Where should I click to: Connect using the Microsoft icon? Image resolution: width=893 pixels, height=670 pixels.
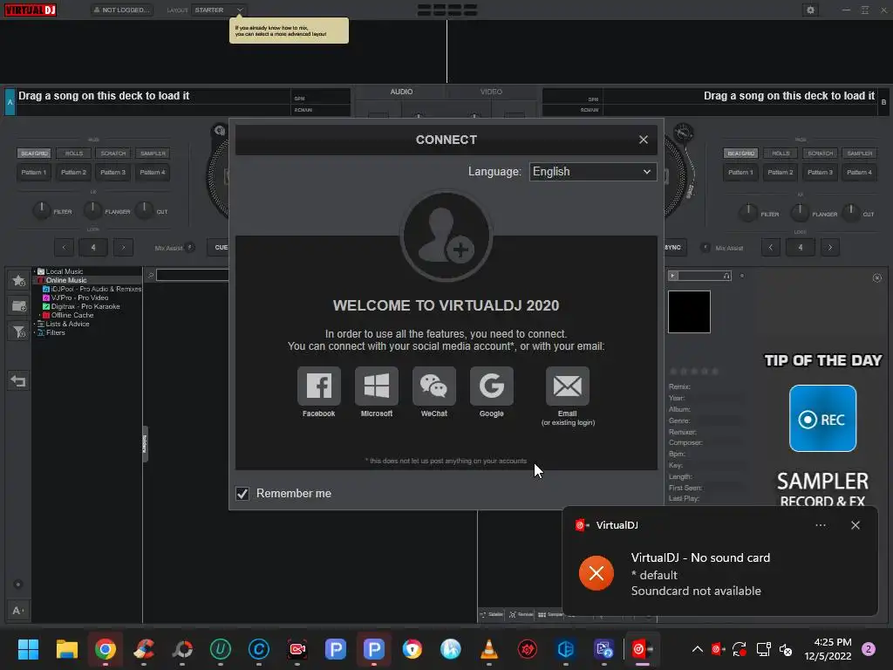377,386
